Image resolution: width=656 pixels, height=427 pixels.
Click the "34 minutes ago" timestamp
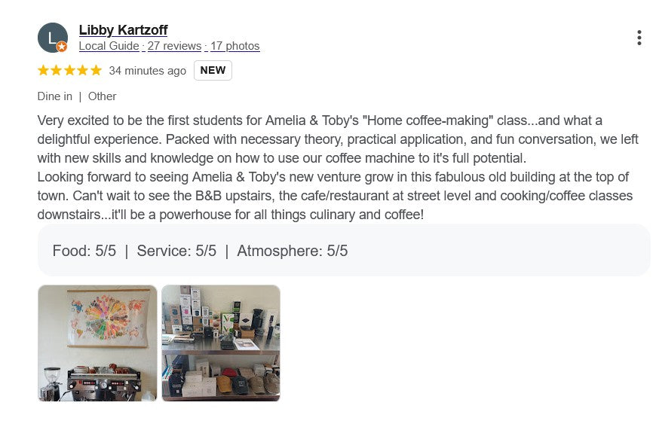(x=147, y=71)
